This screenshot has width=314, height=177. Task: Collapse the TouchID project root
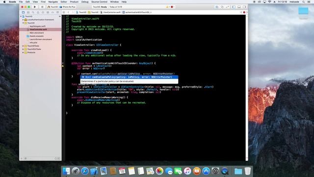21,16
